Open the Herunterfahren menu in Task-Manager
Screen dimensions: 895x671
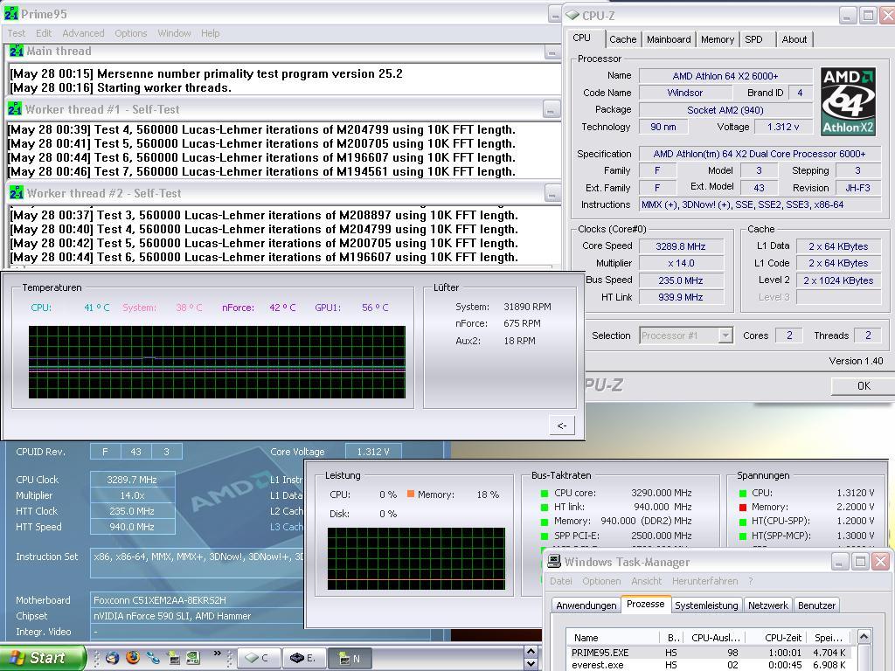click(705, 581)
